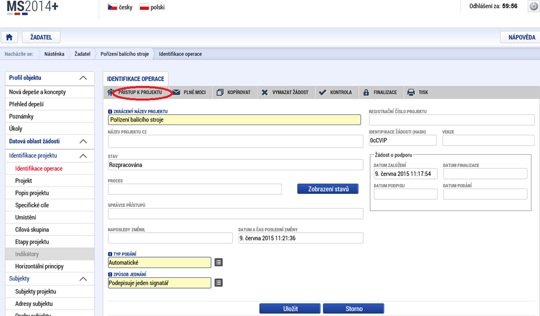
Task: Click the Typ podání field
Action: point(160,262)
